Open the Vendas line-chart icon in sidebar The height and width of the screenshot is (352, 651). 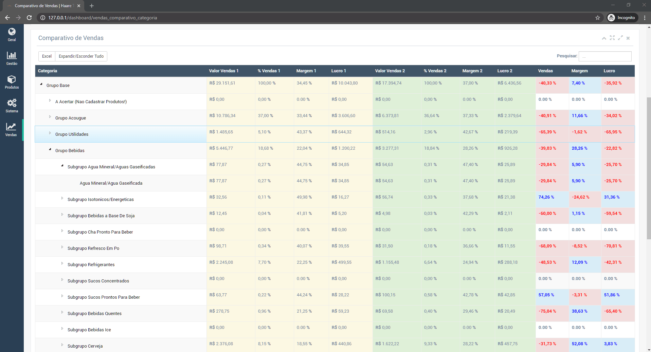click(11, 127)
